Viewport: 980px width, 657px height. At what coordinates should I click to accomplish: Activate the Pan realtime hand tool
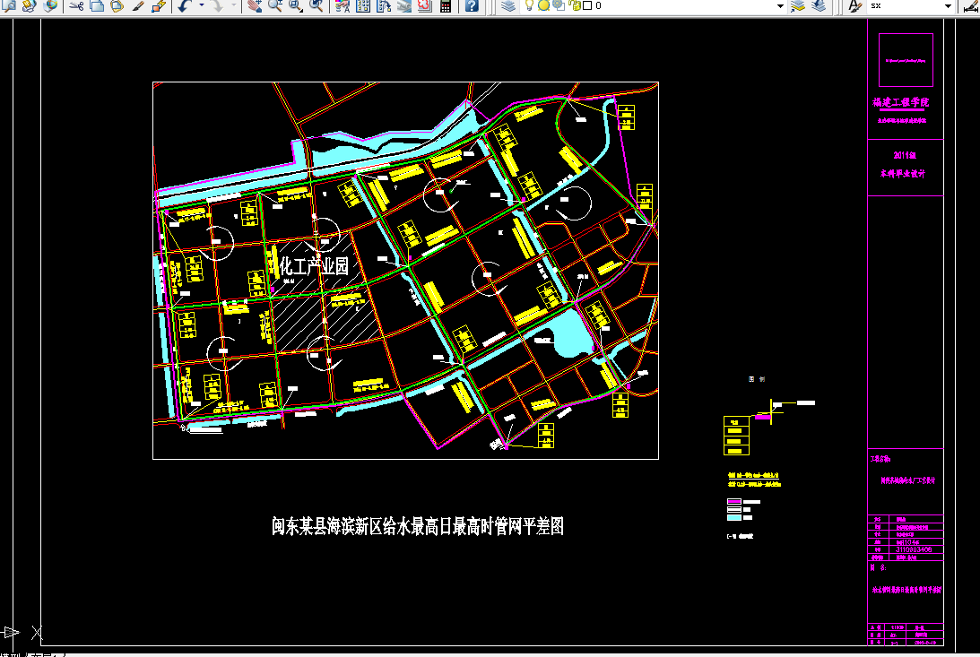coord(254,5)
